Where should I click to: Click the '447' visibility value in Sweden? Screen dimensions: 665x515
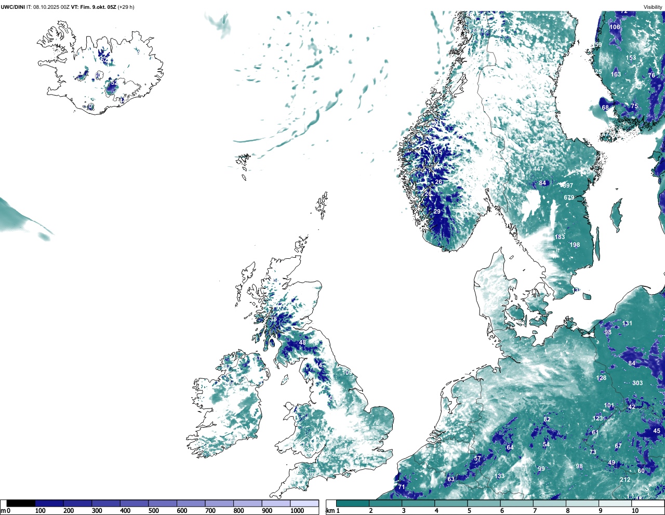(538, 169)
